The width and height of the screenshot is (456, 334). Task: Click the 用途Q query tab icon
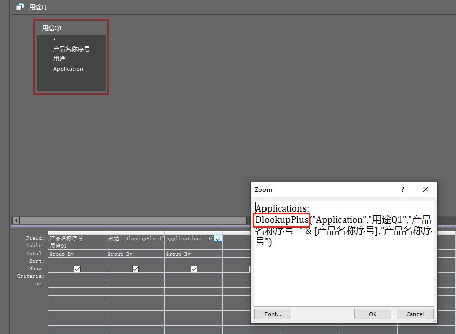pyautogui.click(x=20, y=7)
